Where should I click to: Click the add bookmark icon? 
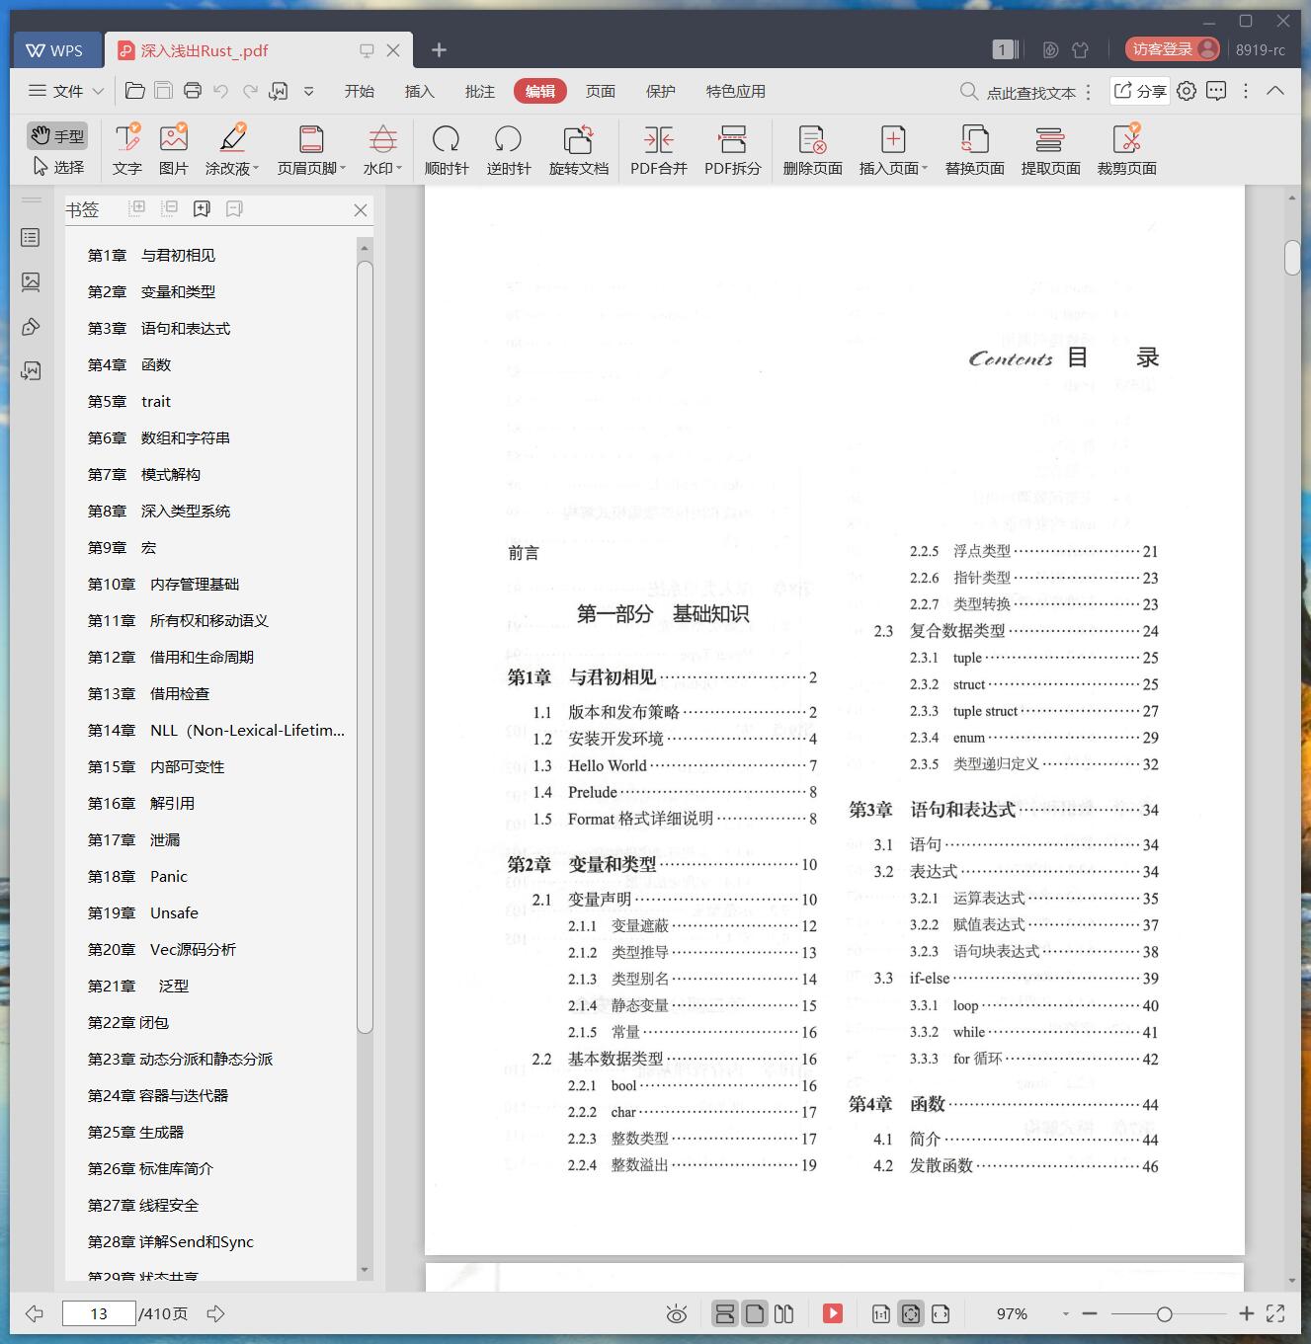[202, 208]
